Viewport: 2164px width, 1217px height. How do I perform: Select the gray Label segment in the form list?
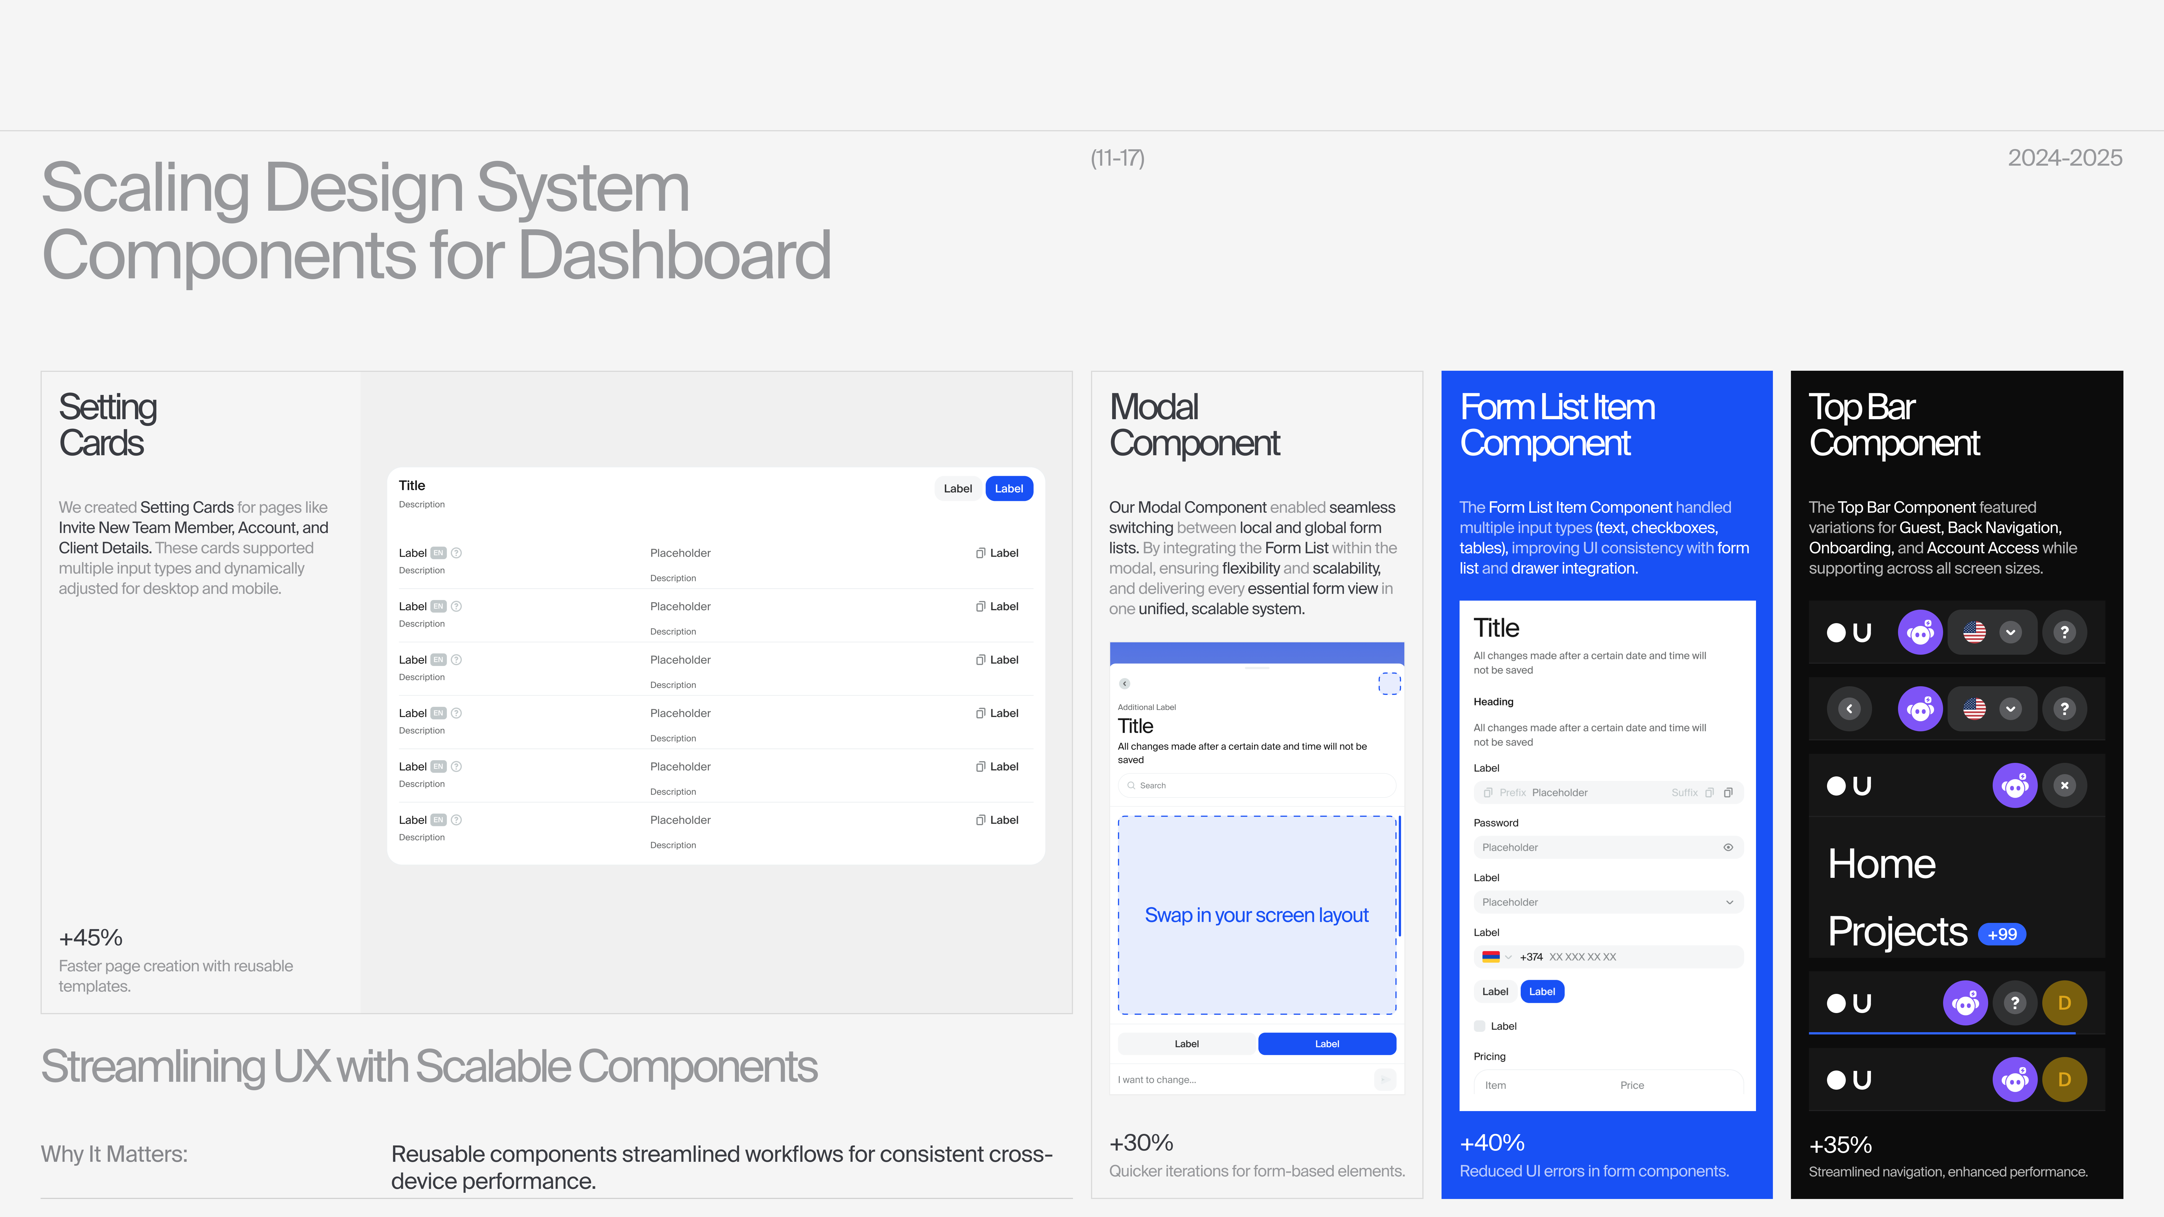coord(1495,992)
